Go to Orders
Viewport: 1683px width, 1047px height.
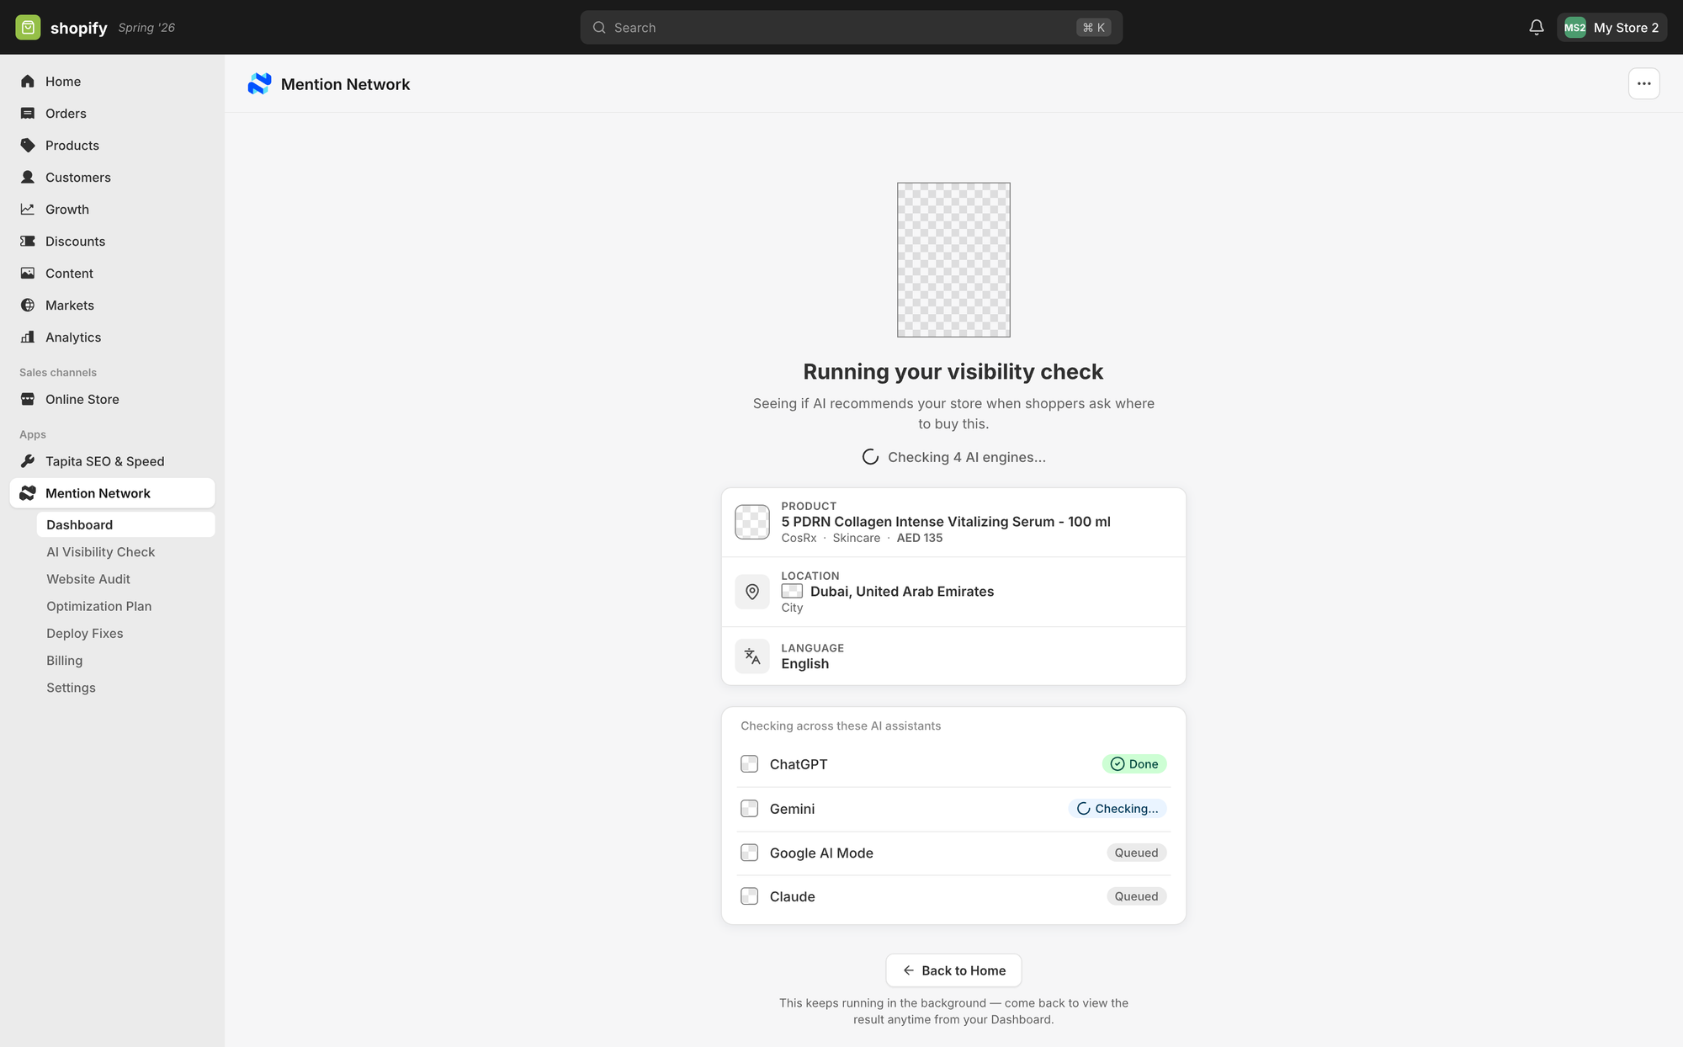pyautogui.click(x=112, y=114)
